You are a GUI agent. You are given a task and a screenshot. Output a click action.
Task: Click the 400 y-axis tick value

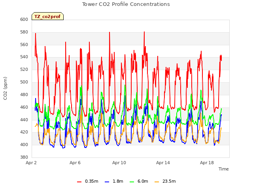click(24, 145)
